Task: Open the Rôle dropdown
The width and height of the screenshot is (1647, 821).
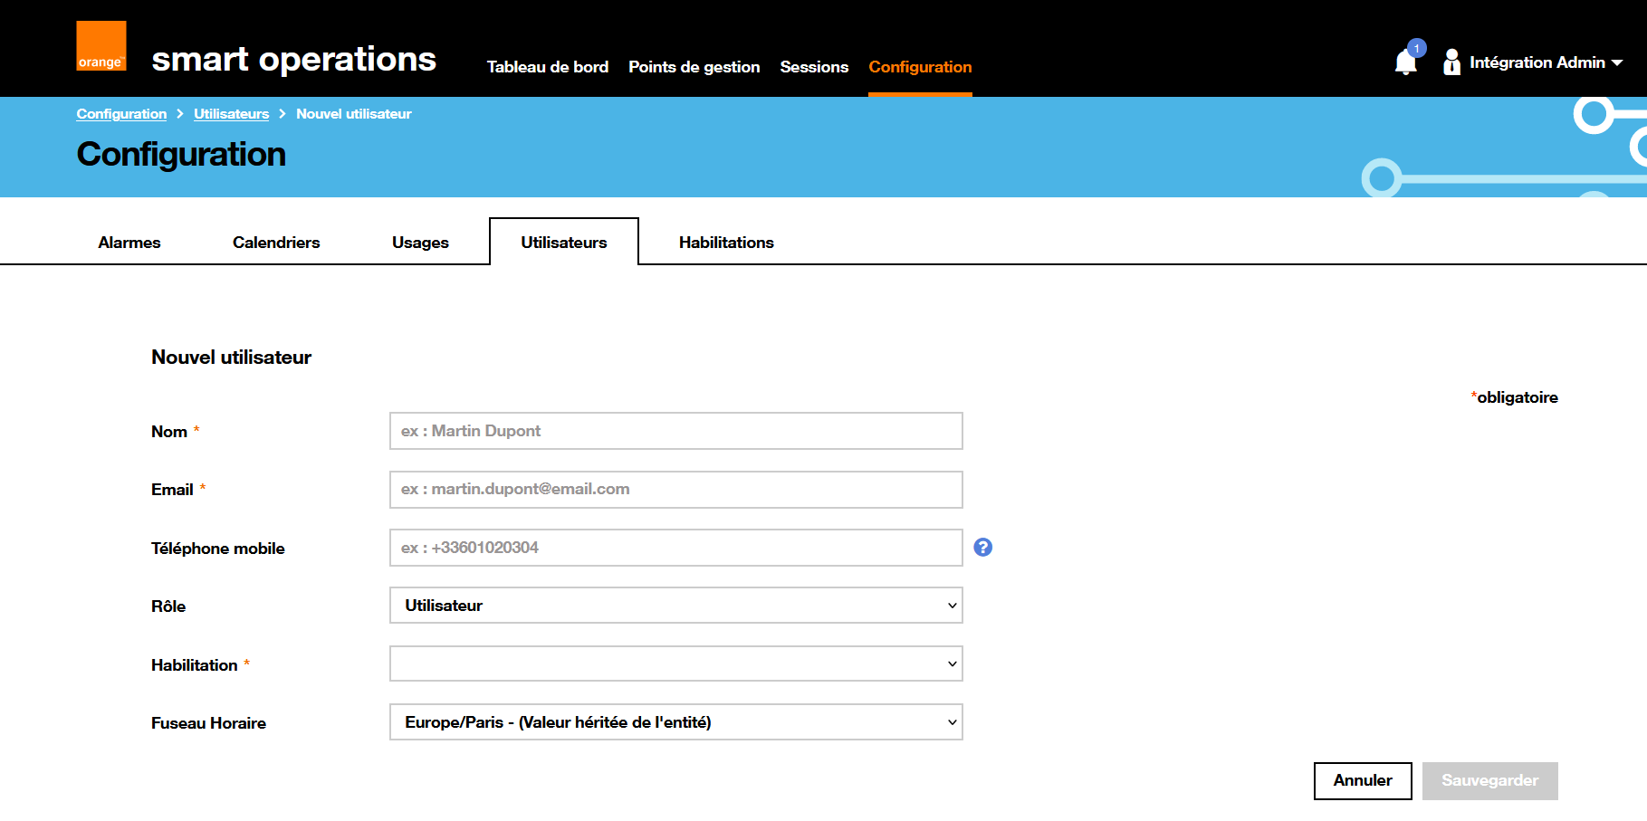Action: [x=675, y=606]
